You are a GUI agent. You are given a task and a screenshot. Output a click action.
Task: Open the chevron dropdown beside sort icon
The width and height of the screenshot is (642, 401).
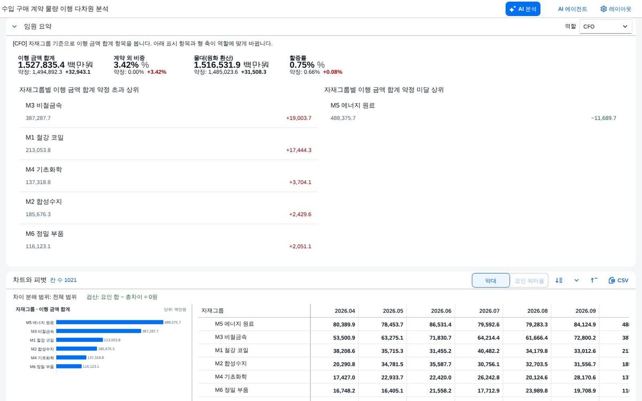576,280
